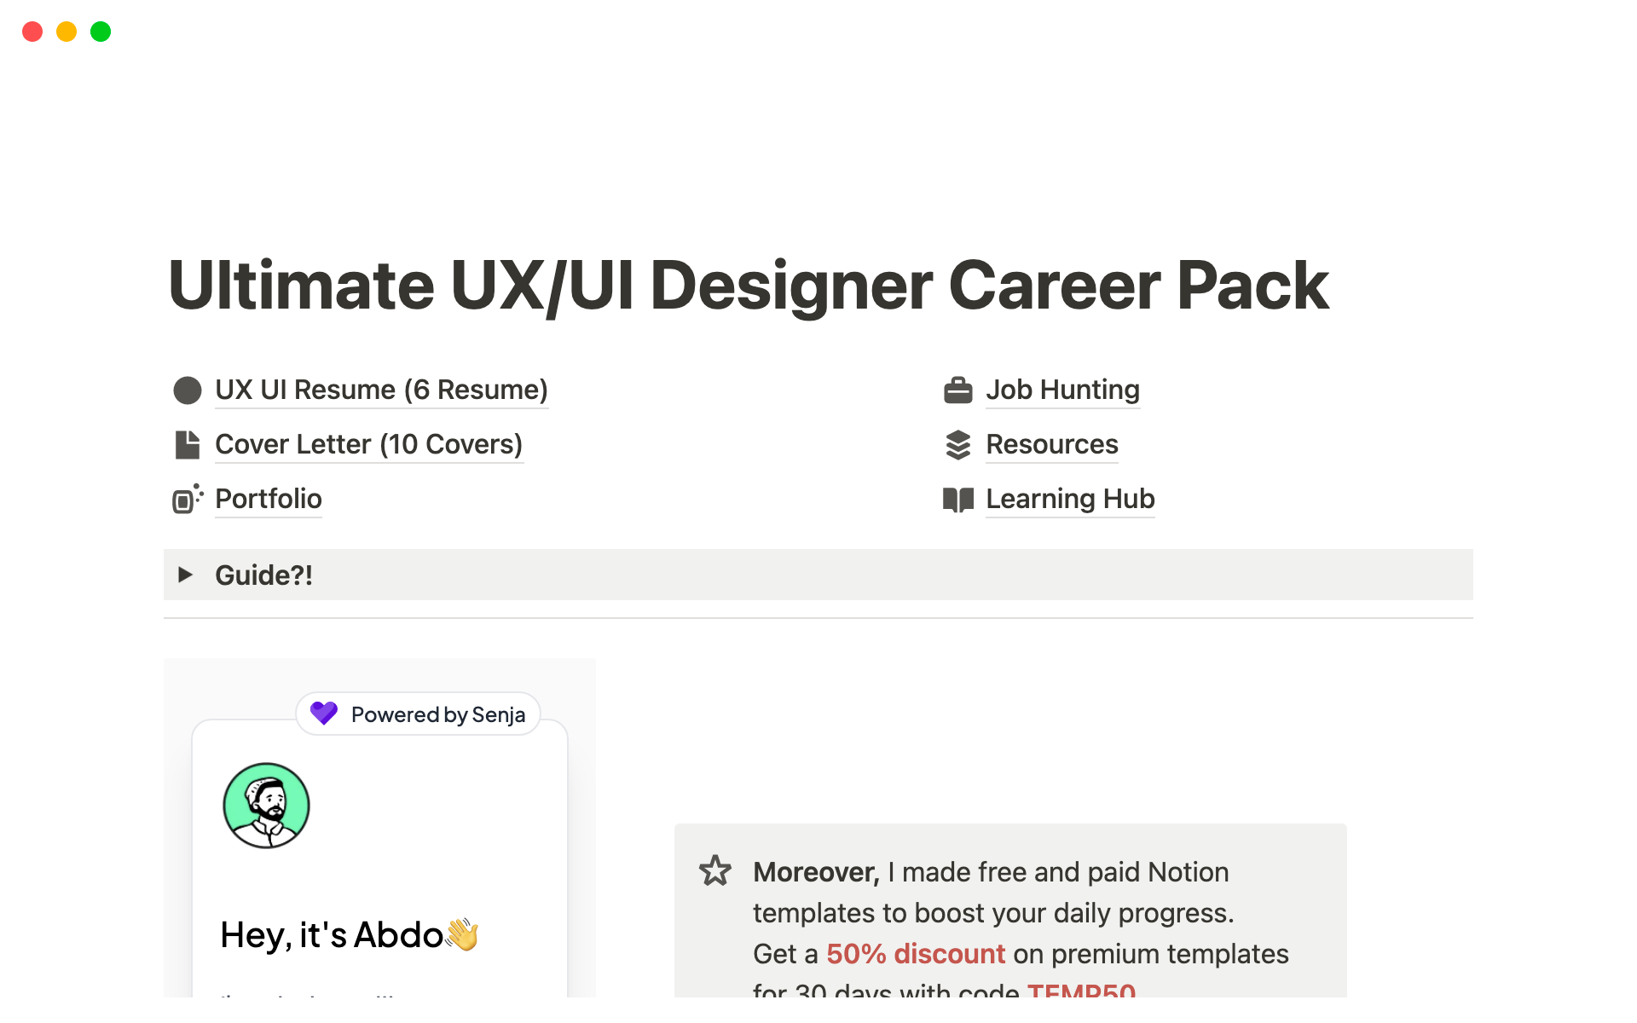The height and width of the screenshot is (1023, 1637).
Task: Expand the Guide?! toggle arrow
Action: pyautogui.click(x=185, y=575)
